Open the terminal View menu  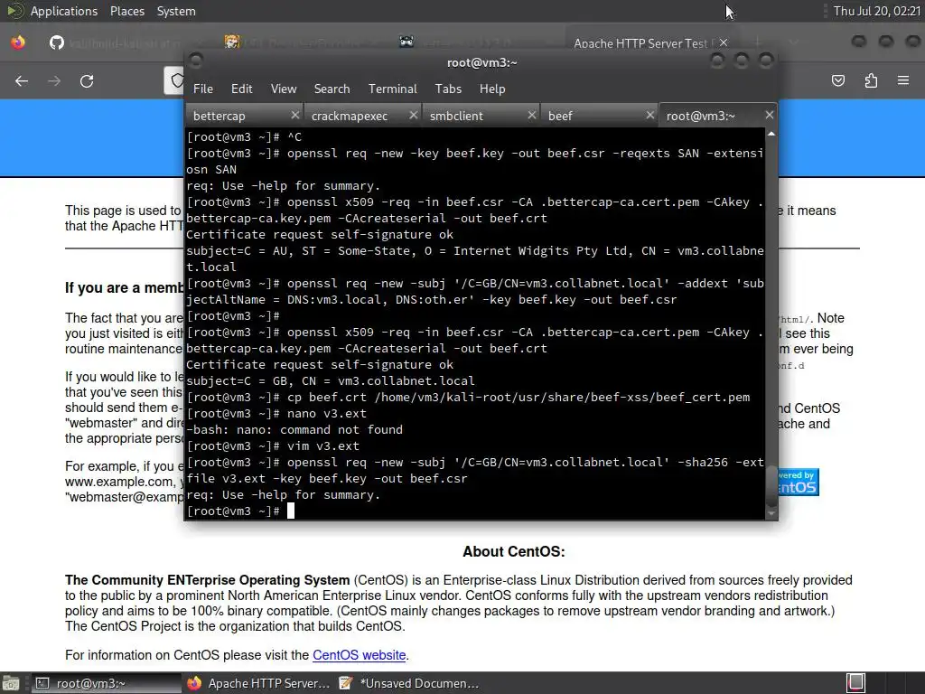[x=283, y=89]
